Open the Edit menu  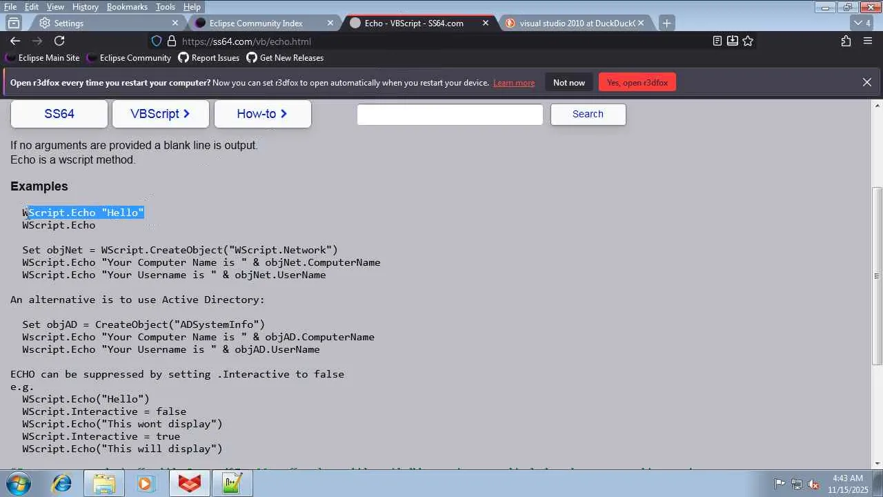(x=32, y=7)
